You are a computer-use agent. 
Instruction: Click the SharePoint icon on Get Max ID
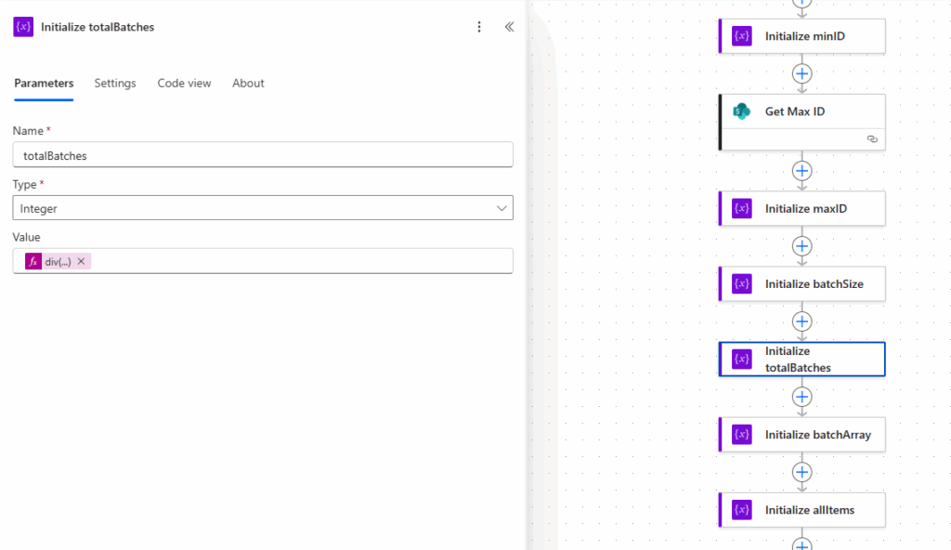click(x=742, y=111)
